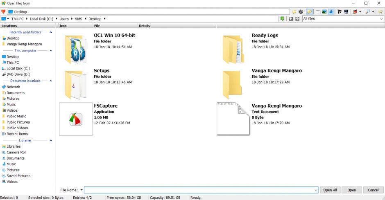Click the Cancel button
The width and height of the screenshot is (385, 200).
(373, 190)
